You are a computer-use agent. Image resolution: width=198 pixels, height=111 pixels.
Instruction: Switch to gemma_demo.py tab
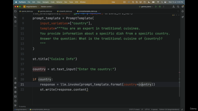[x=45, y=11]
